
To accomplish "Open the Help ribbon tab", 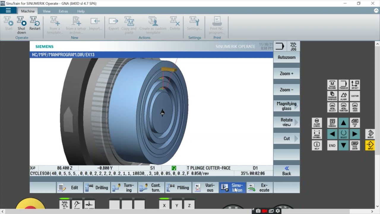I will pos(81,11).
